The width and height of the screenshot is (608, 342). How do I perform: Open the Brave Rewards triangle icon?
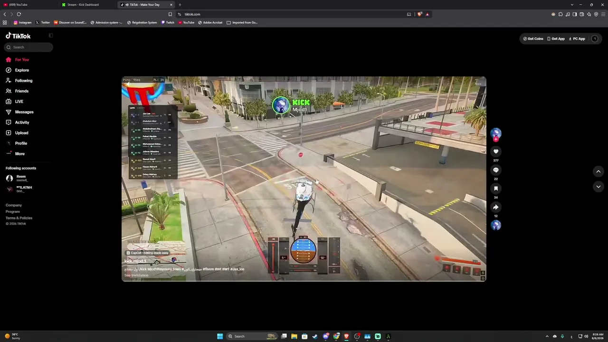427,14
